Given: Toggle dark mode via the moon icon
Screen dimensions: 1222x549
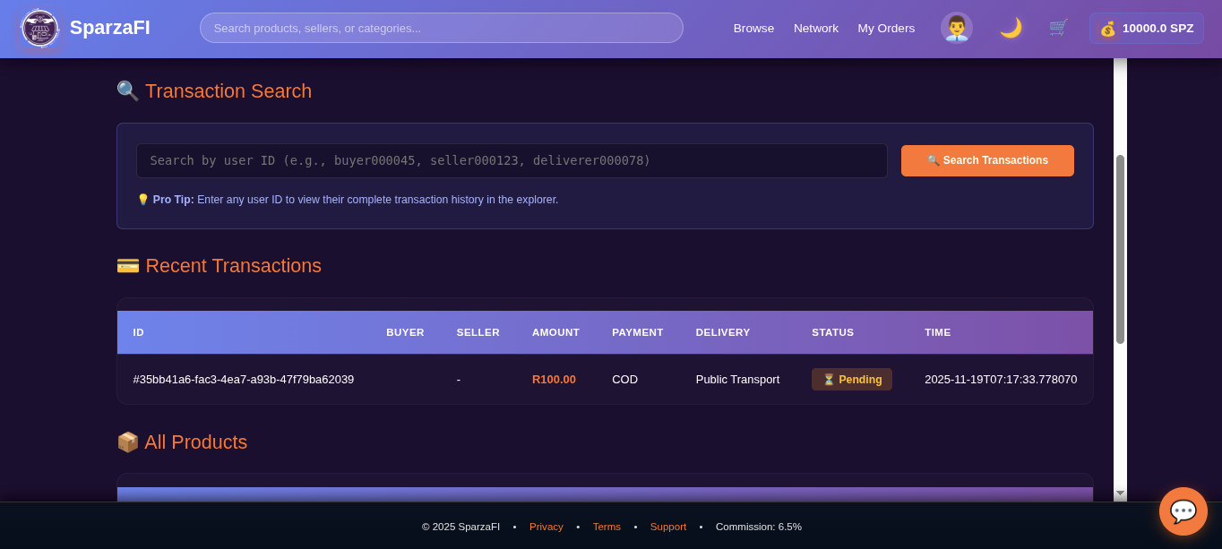Looking at the screenshot, I should pos(1010,28).
